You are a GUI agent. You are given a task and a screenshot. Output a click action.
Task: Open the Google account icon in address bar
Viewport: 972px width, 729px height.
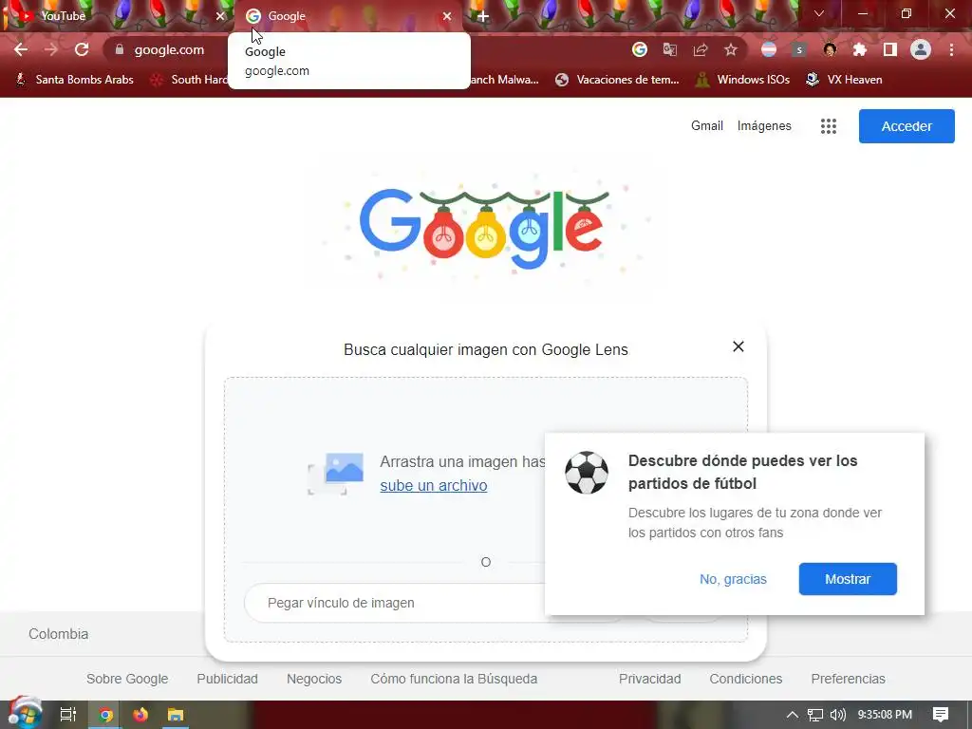point(640,49)
